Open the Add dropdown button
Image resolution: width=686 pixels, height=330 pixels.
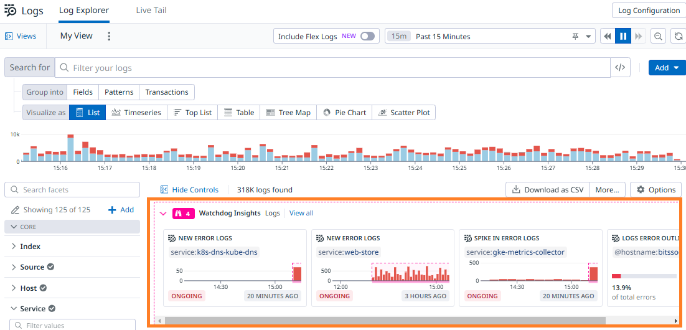coord(667,68)
